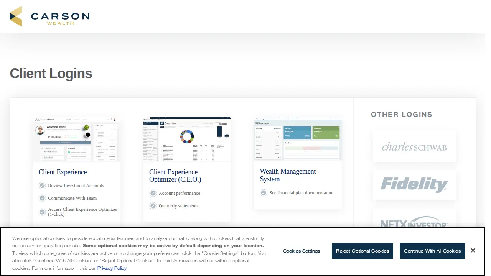Click the Communicate With Team text

[x=72, y=198]
